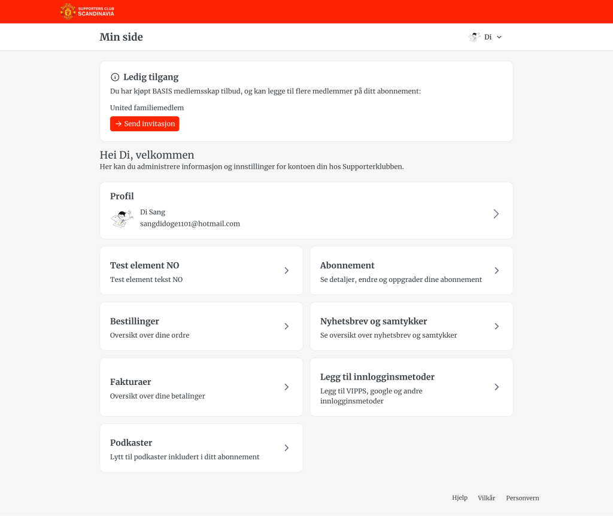The image size is (613, 516).
Task: Open the Vilkår footer link
Action: 486,498
